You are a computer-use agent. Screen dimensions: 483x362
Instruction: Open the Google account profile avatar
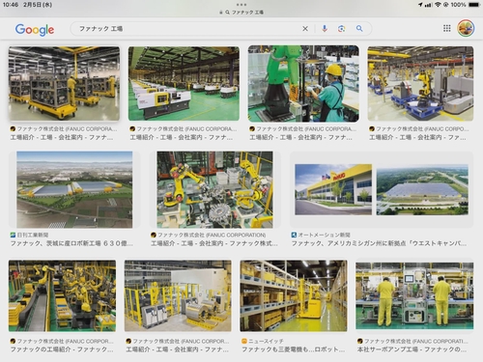(466, 28)
